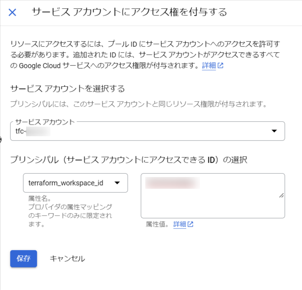The height and width of the screenshot is (290, 302).
Task: Expand the attribute name dropdown terraform_workspace_id
Action: [x=75, y=183]
